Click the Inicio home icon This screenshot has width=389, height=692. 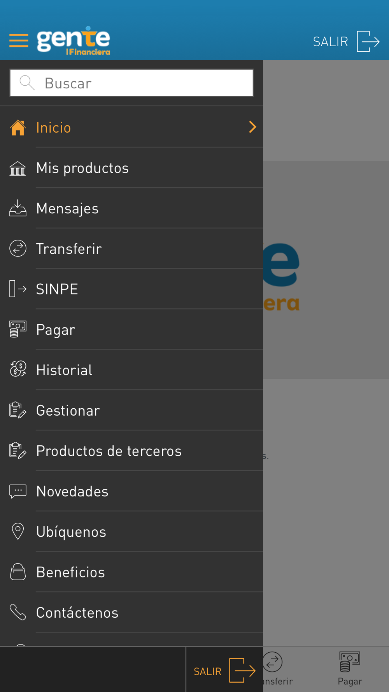tap(18, 128)
